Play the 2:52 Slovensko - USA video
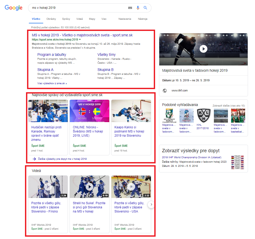Screen dimensions: 255x239 [x=131, y=187]
